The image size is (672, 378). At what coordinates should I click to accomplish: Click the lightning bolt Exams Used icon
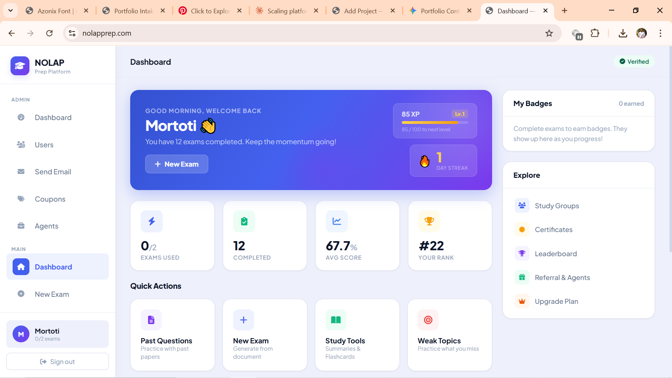coord(152,221)
